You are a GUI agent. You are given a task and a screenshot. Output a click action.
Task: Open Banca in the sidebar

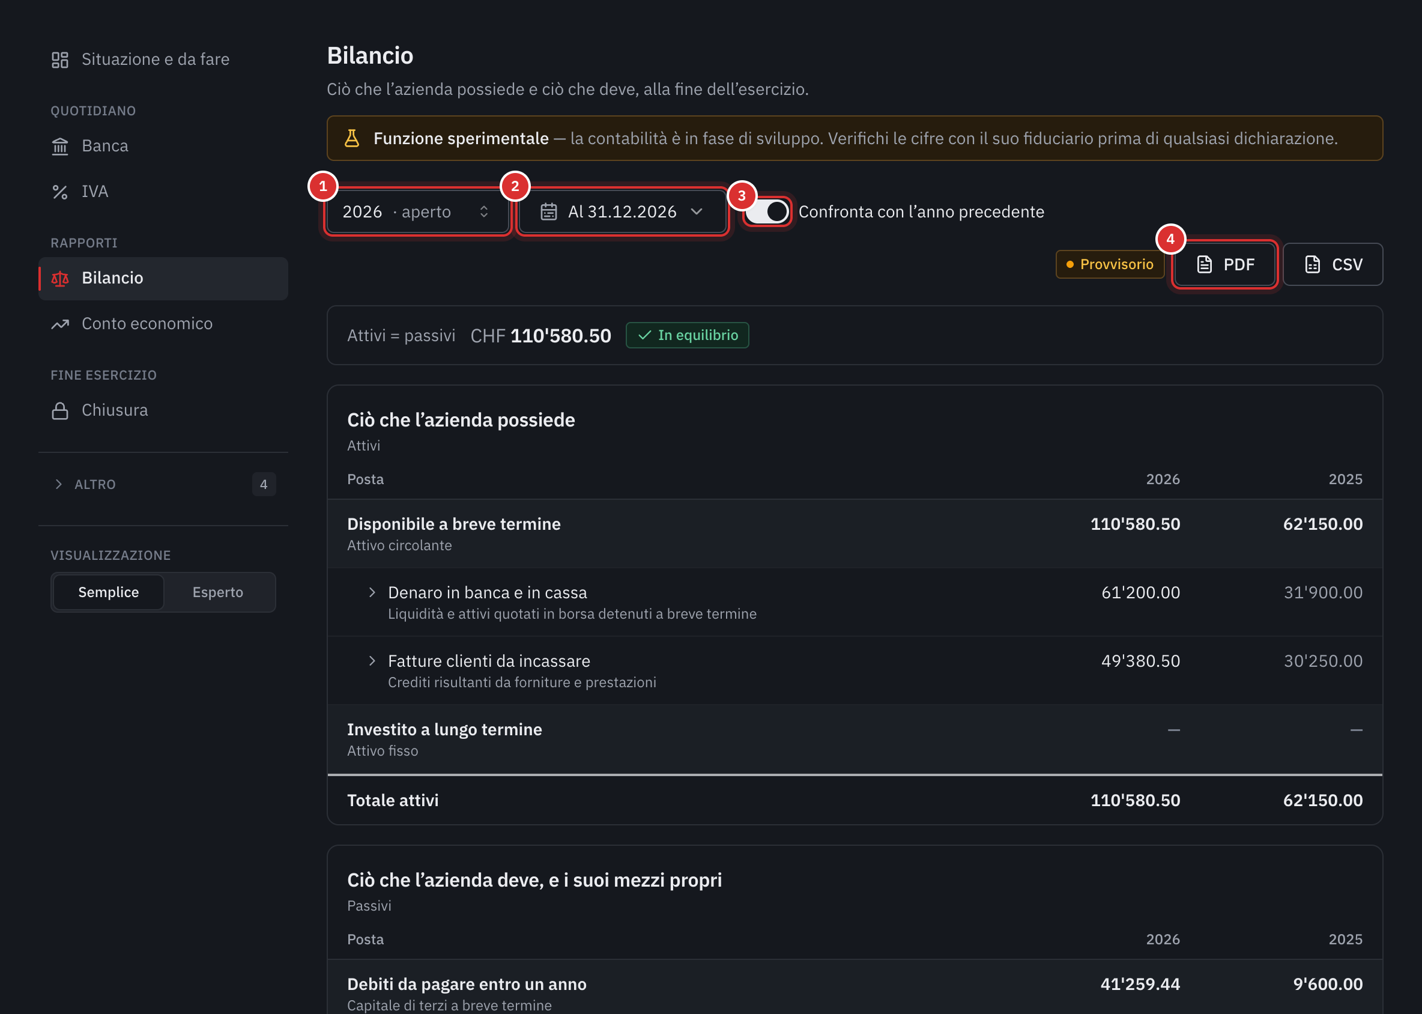click(163, 146)
